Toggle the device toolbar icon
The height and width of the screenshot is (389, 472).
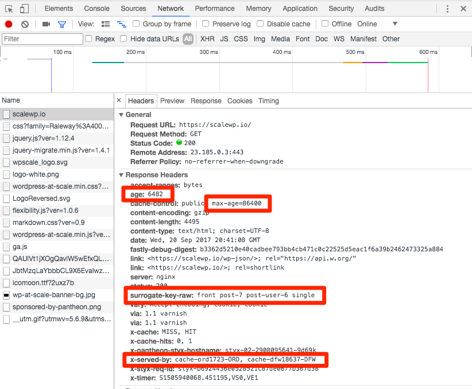click(23, 8)
